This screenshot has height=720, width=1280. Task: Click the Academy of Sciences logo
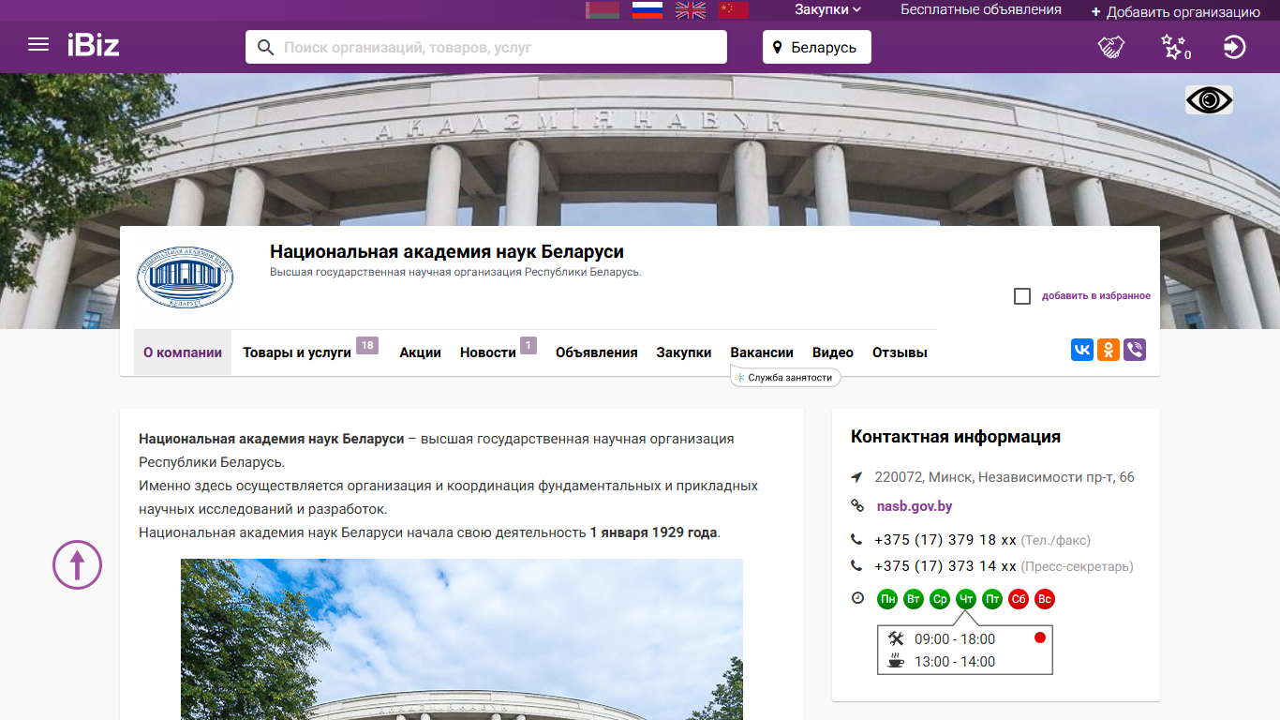tap(186, 277)
